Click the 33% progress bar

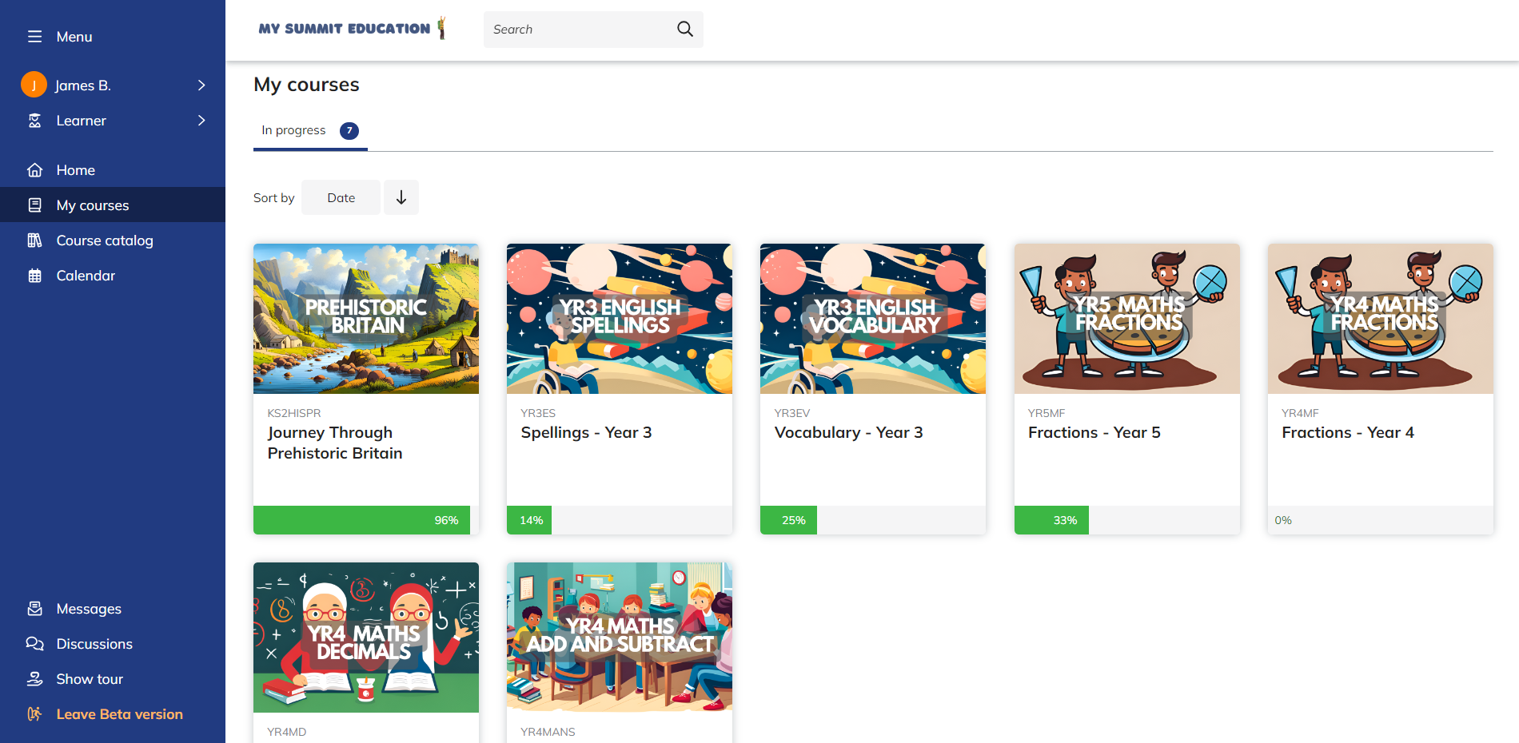tap(1127, 520)
